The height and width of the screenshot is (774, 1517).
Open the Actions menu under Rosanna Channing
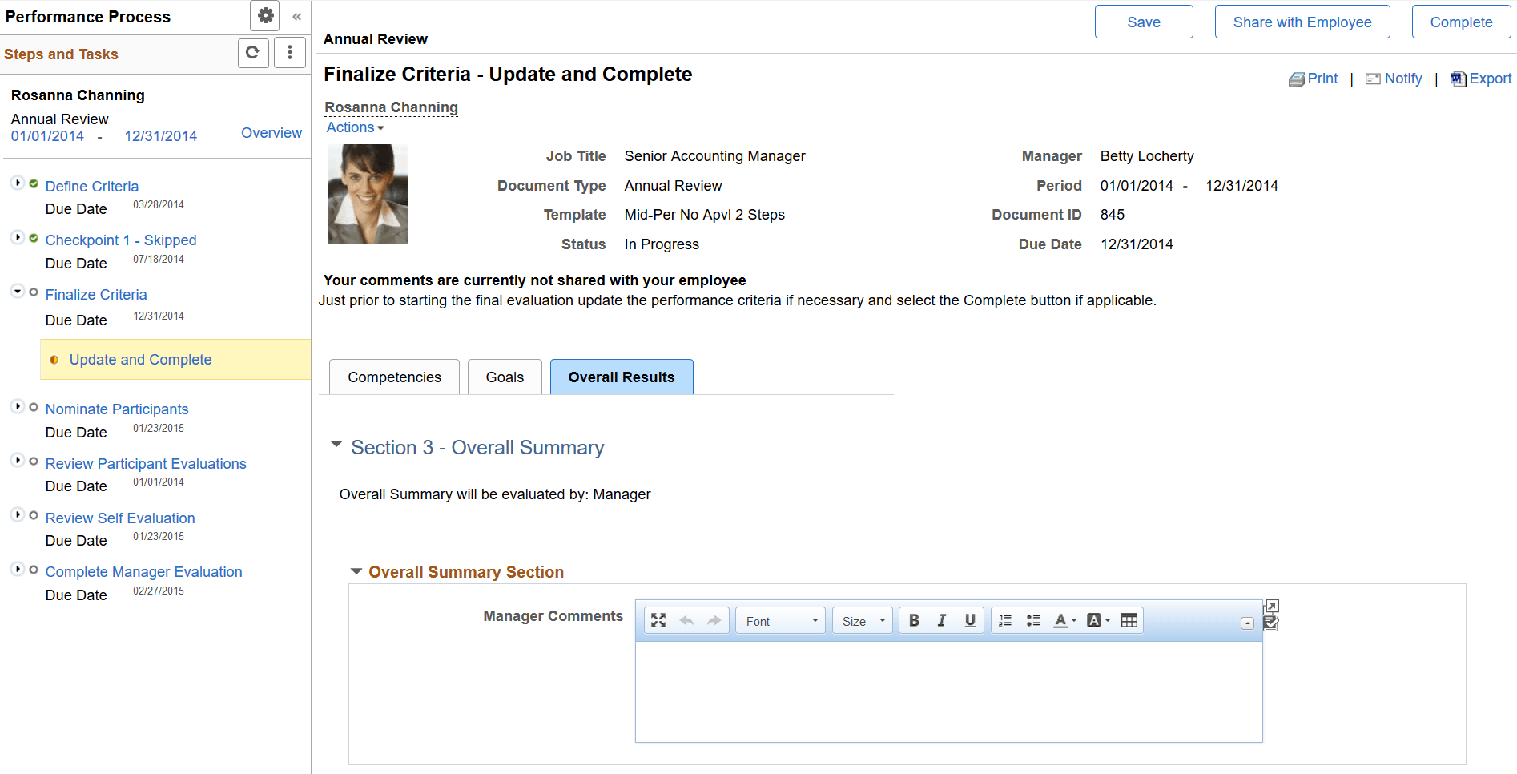coord(355,127)
